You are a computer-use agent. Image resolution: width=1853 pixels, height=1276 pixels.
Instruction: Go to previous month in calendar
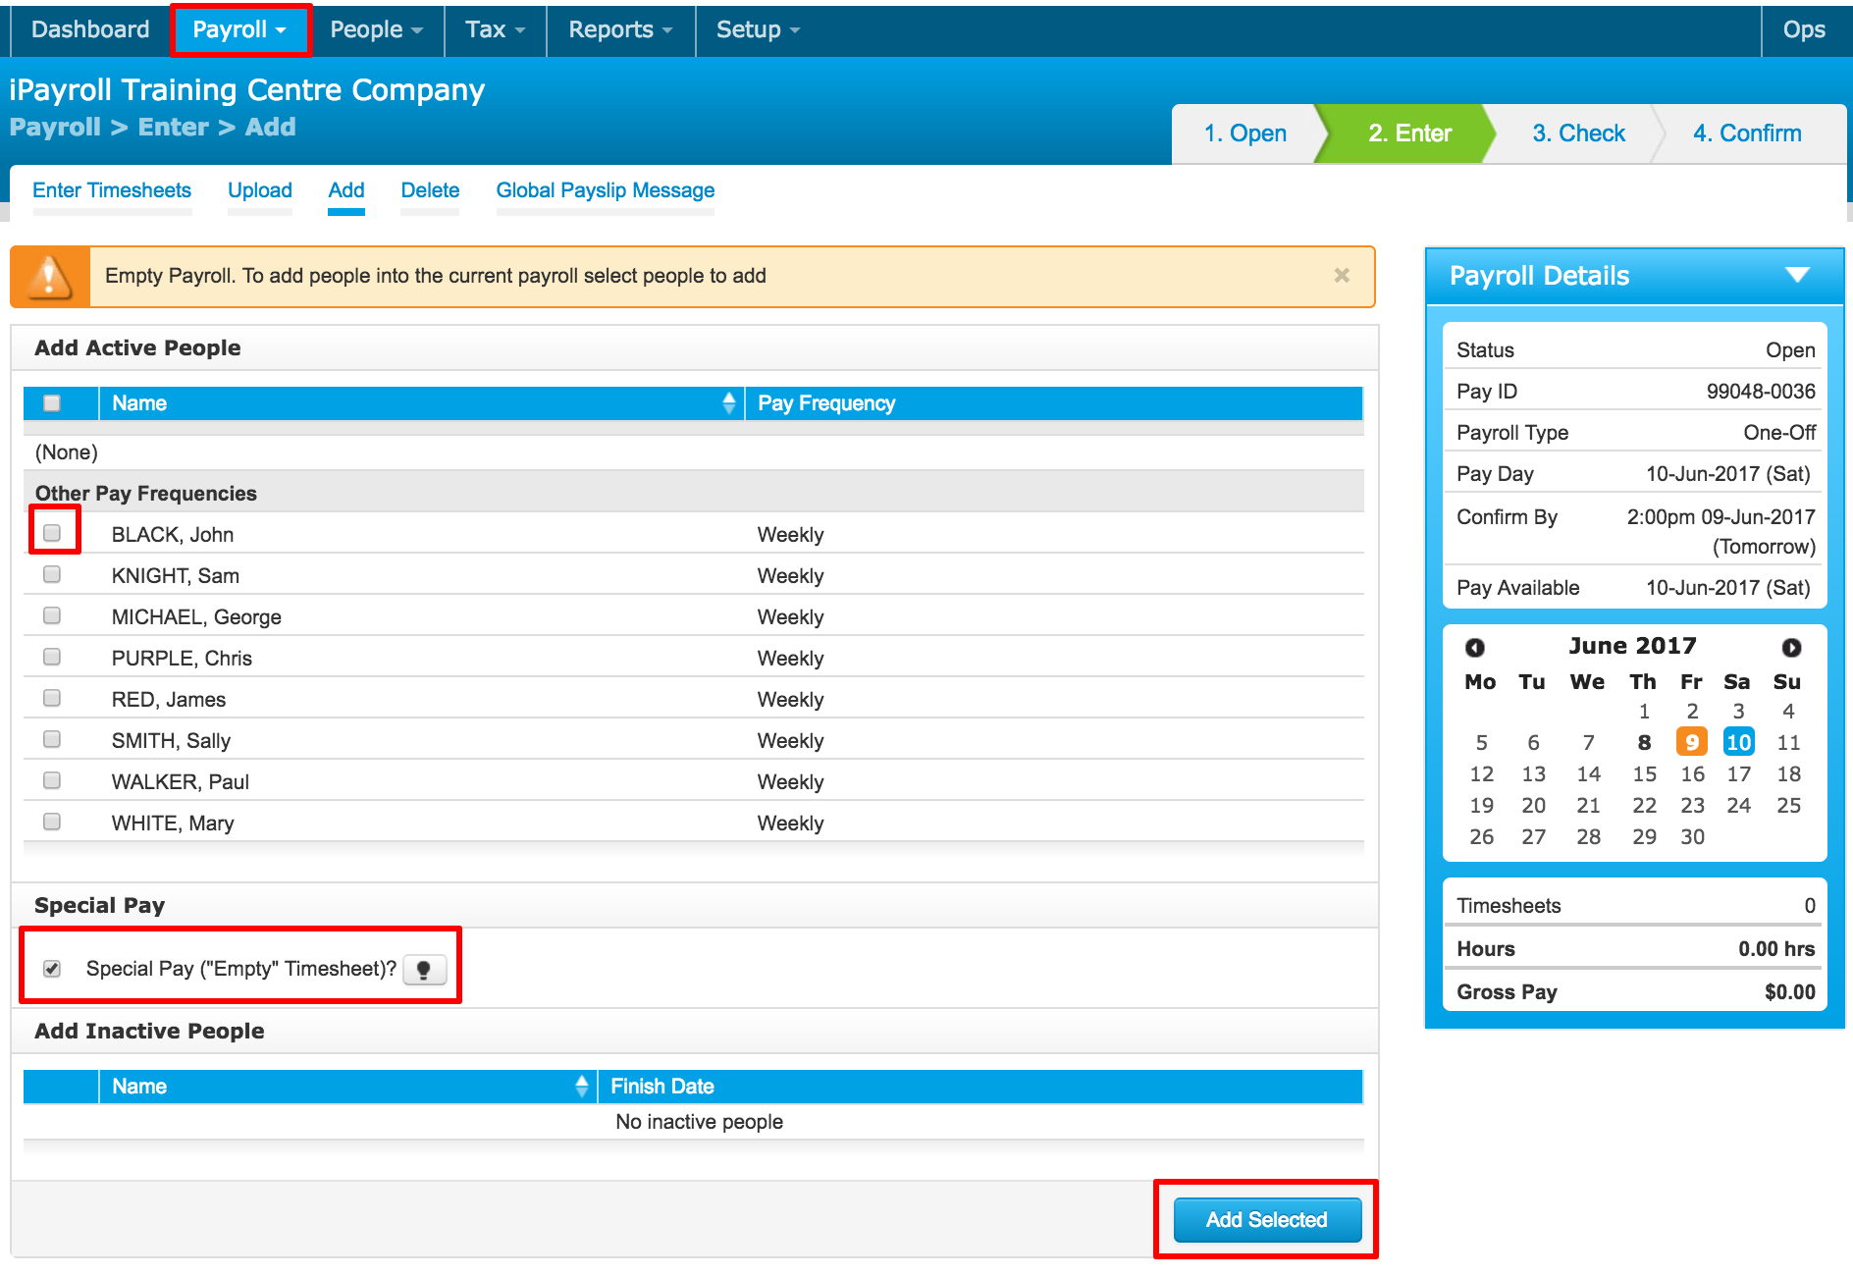1474,647
